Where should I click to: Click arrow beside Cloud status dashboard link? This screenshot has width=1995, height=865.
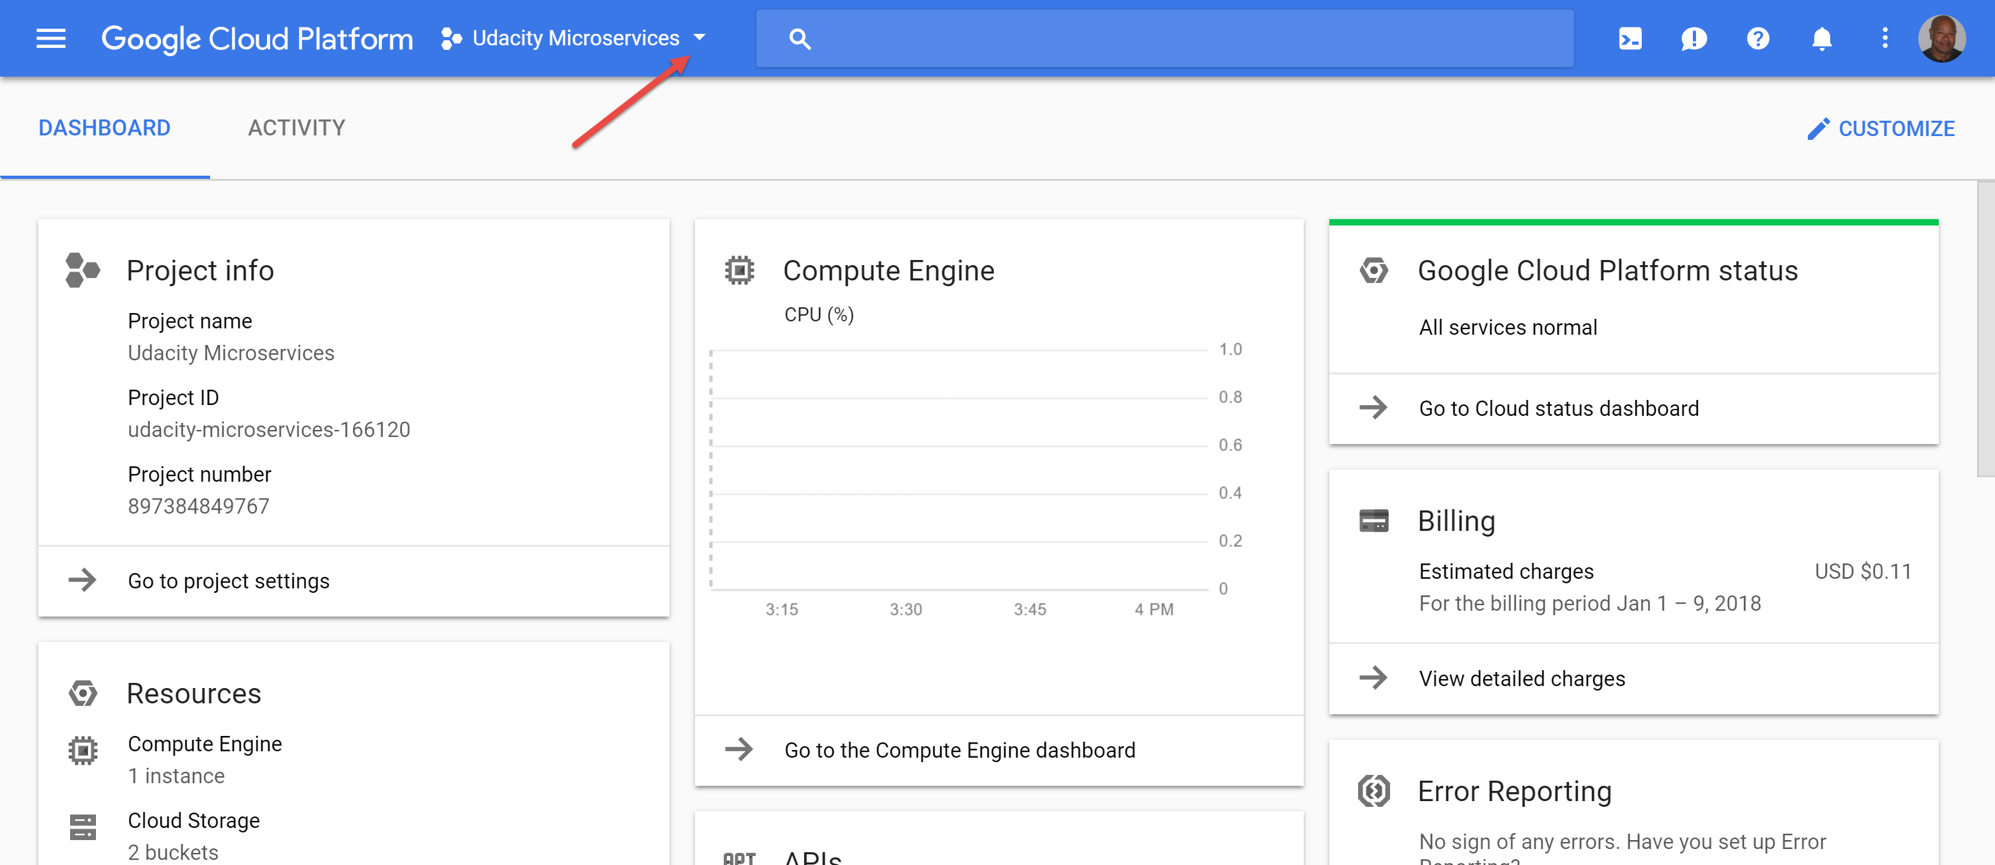[x=1373, y=408]
